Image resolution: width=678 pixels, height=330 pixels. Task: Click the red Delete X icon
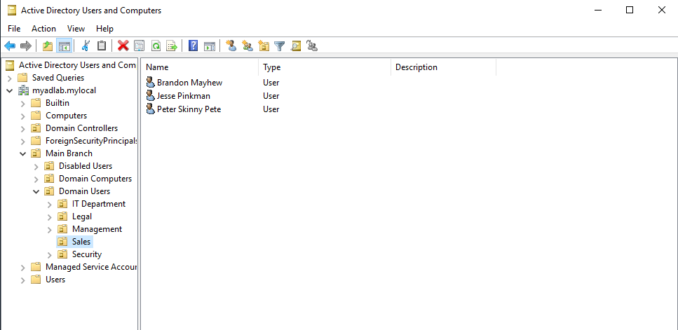click(123, 46)
